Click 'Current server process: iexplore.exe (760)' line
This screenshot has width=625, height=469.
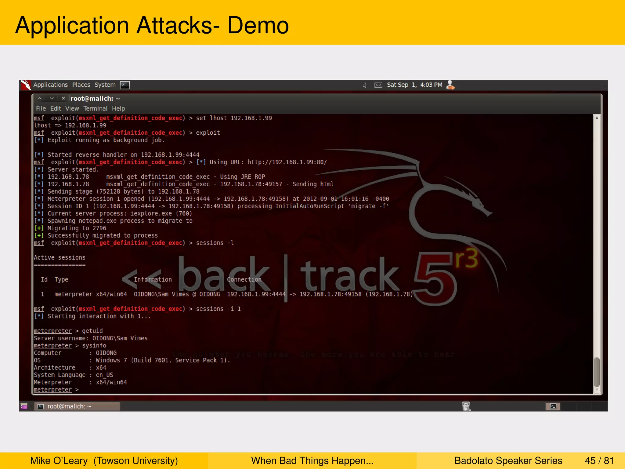click(x=113, y=213)
